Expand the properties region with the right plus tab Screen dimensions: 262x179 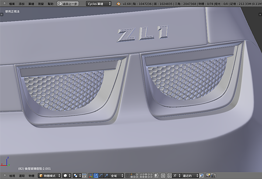coord(260,15)
